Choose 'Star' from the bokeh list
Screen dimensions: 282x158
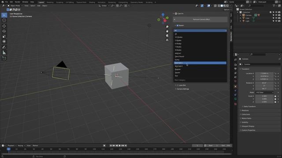click(x=200, y=76)
